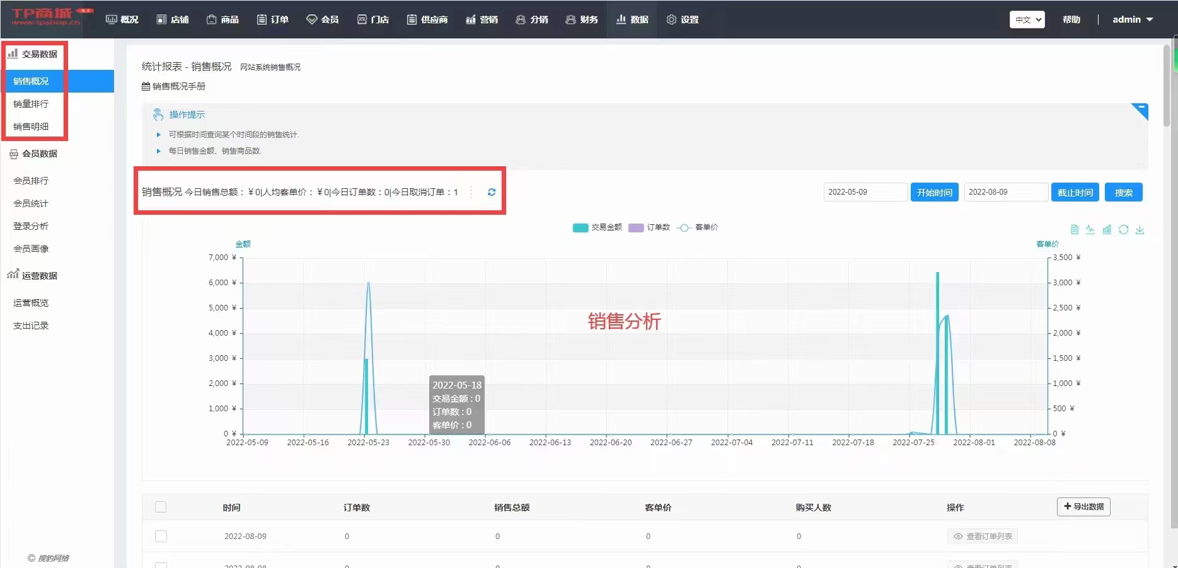
Task: Tick the checkbox for row 2022-08-09
Action: (x=161, y=536)
